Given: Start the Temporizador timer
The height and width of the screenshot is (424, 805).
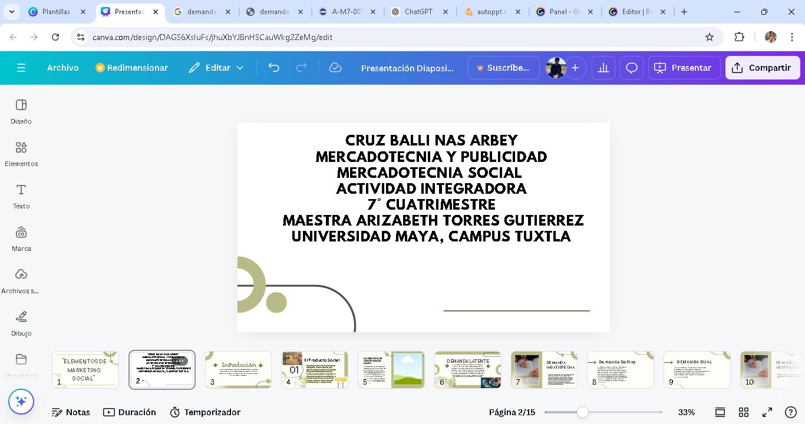Looking at the screenshot, I should pyautogui.click(x=205, y=412).
